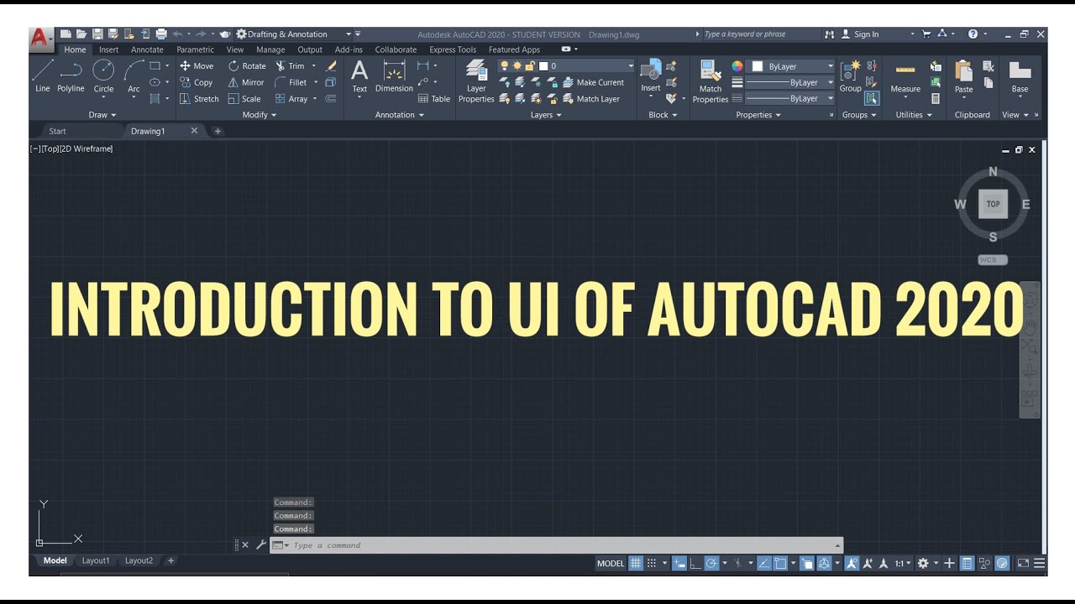Open Layer Properties manager
Screen dimensions: 1075x604
(476, 81)
